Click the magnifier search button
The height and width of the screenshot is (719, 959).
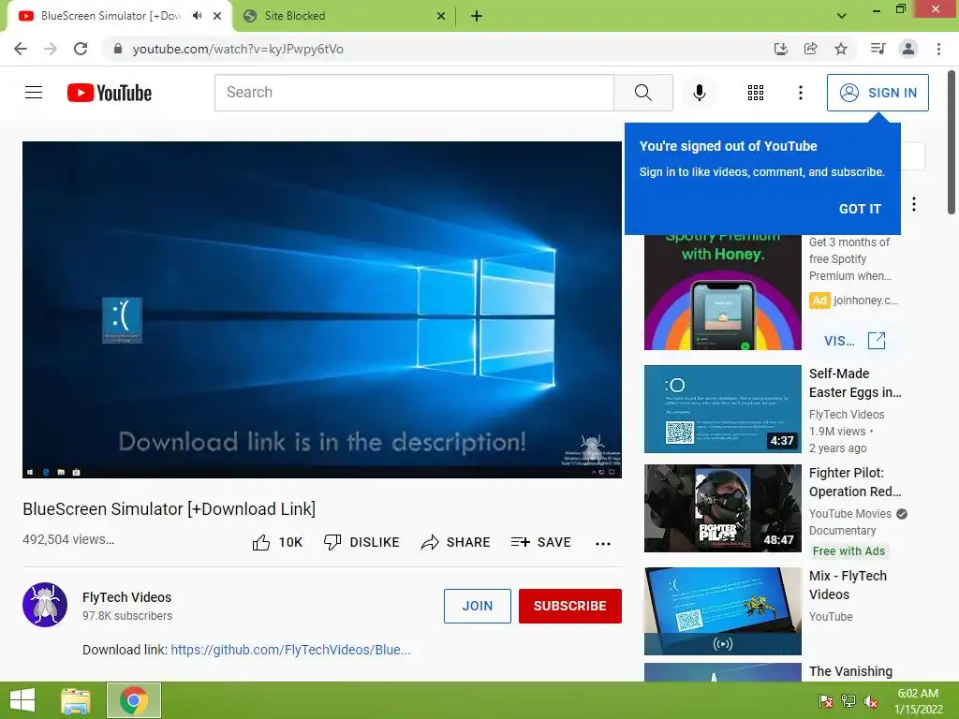(x=642, y=93)
